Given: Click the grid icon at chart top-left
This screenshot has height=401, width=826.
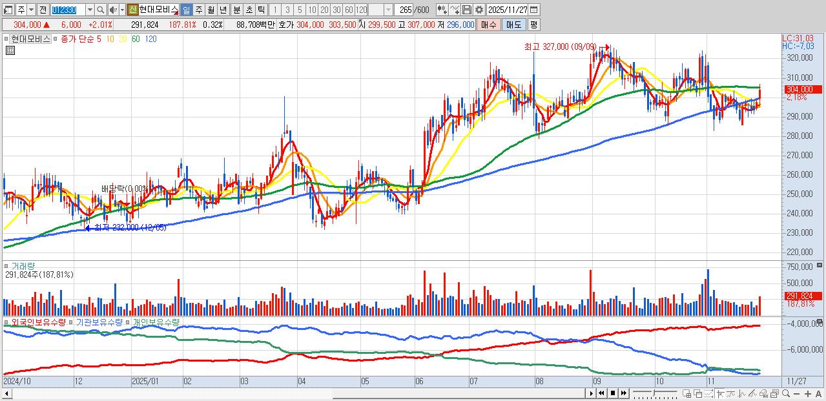Looking at the screenshot, I should (x=11, y=50).
